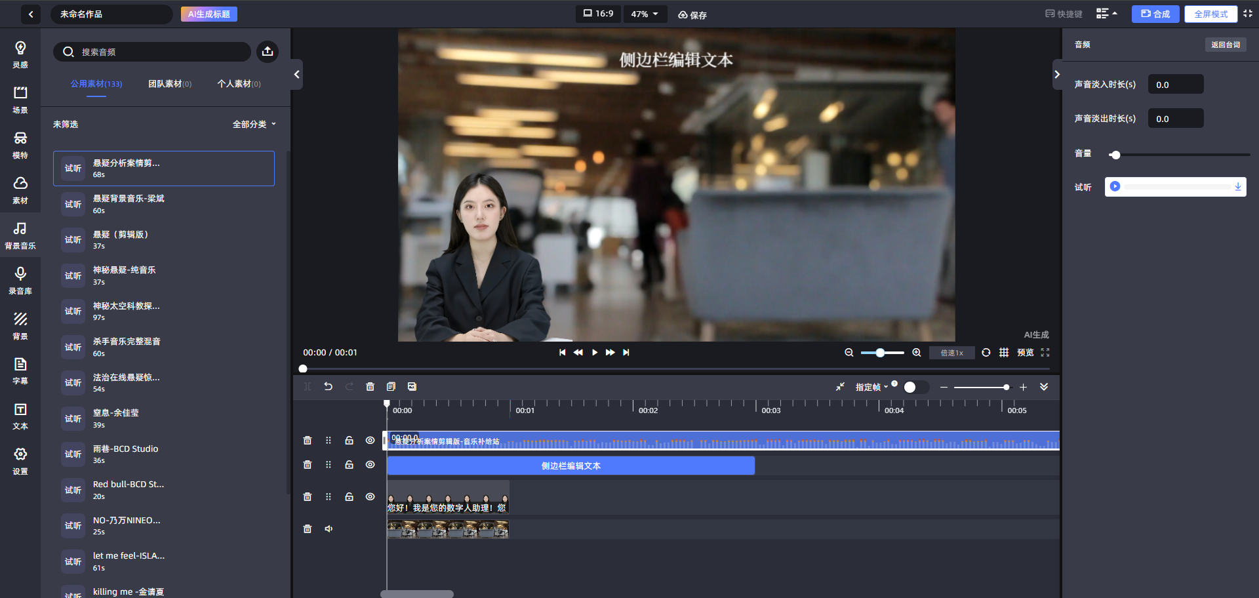Switch to the 个人素材 tab
Image resolution: width=1259 pixels, height=598 pixels.
239,84
